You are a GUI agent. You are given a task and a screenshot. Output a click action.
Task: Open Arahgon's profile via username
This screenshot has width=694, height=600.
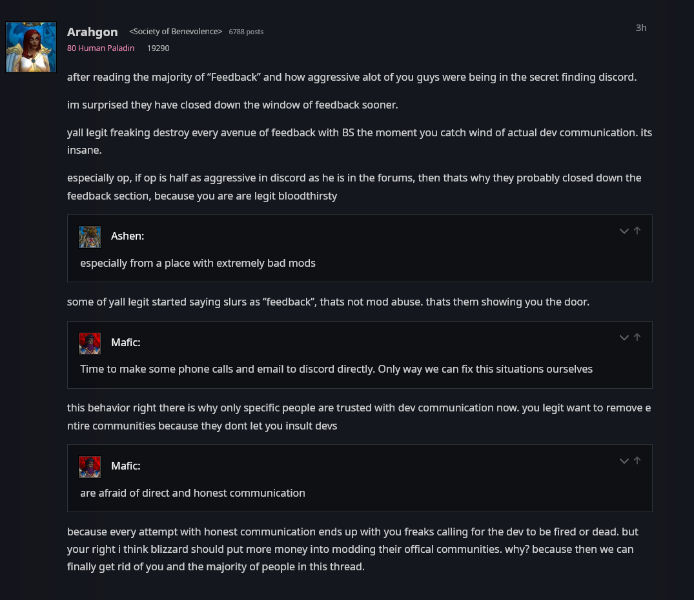pos(92,32)
